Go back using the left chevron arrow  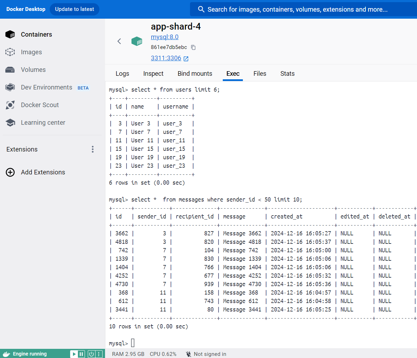(x=119, y=41)
